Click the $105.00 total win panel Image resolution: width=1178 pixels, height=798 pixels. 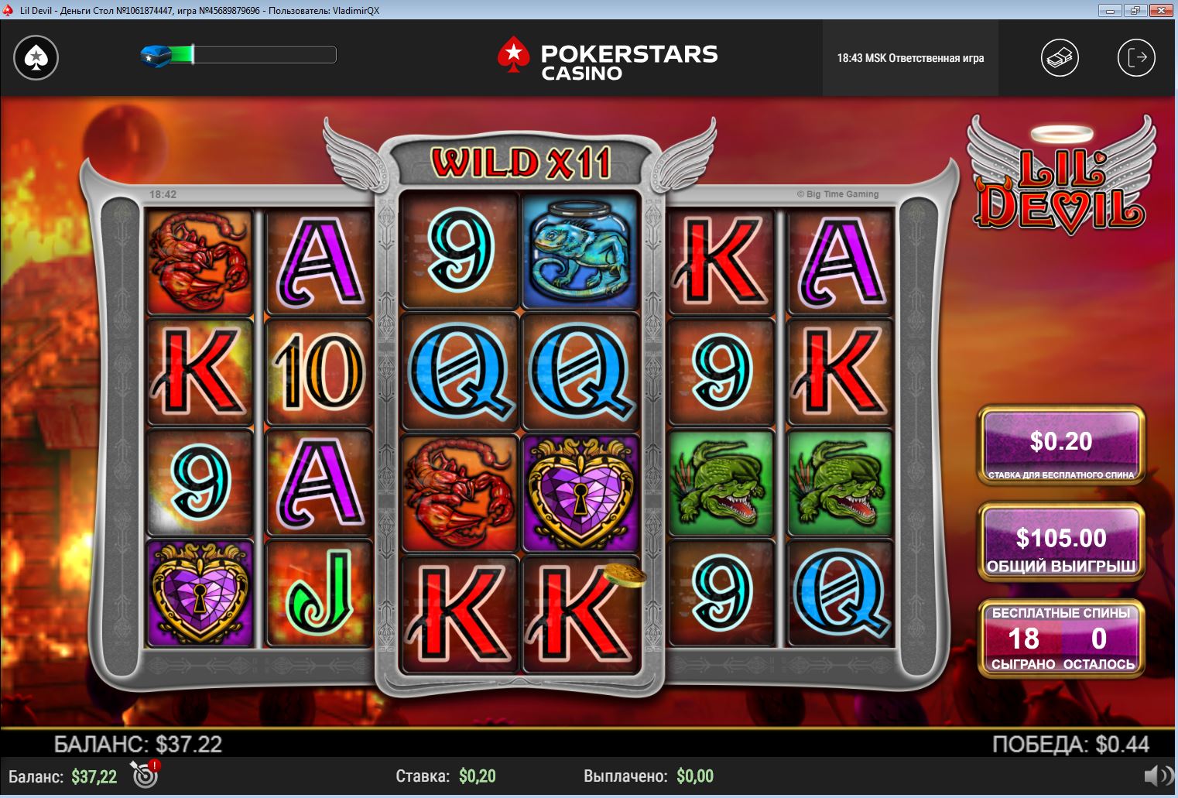[1061, 542]
